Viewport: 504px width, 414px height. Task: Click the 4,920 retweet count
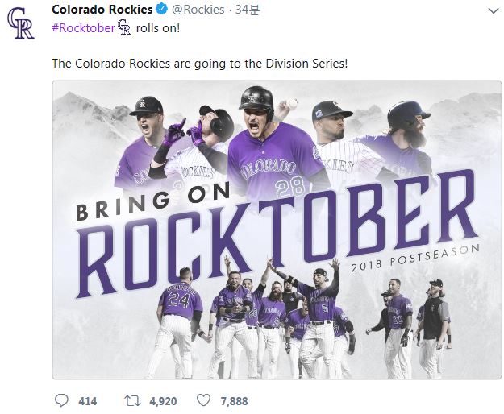(x=163, y=400)
